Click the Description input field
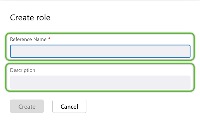Screen dimensions: 200x126 click(100, 82)
